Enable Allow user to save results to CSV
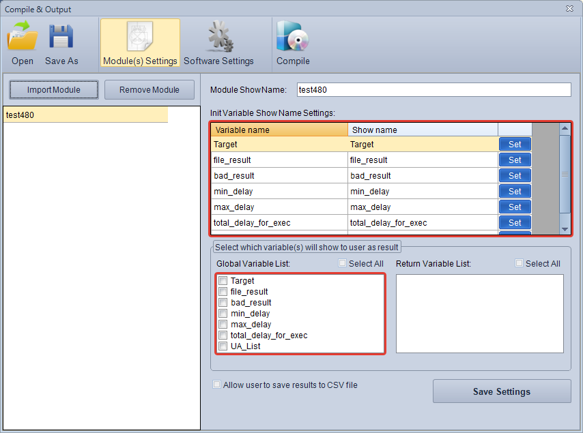 pos(218,385)
